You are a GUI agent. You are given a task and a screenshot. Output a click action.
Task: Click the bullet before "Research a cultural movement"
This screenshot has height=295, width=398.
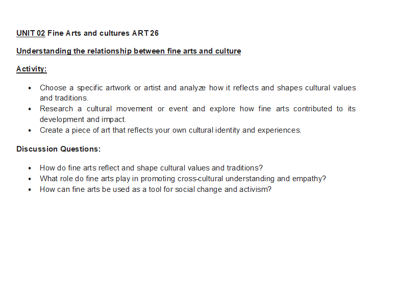(x=30, y=109)
